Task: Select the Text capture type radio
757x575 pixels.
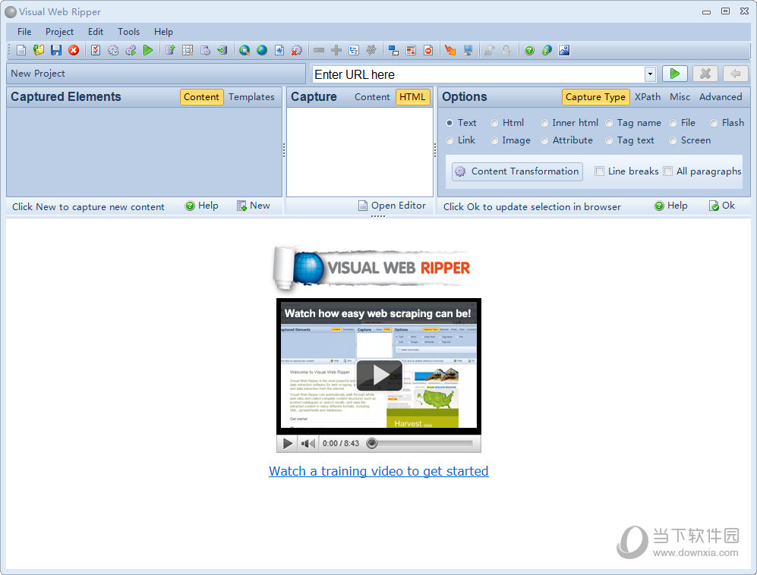Action: (x=449, y=123)
